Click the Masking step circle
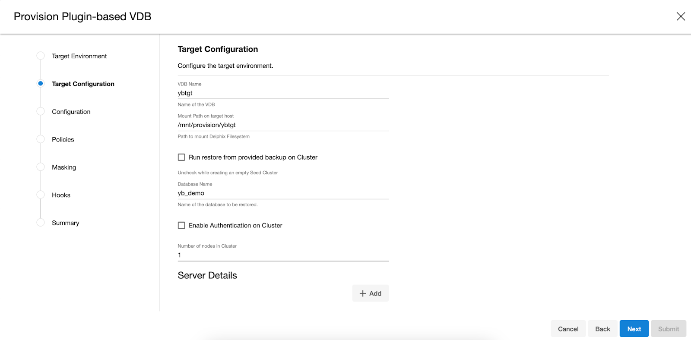The width and height of the screenshot is (691, 340). tap(41, 167)
